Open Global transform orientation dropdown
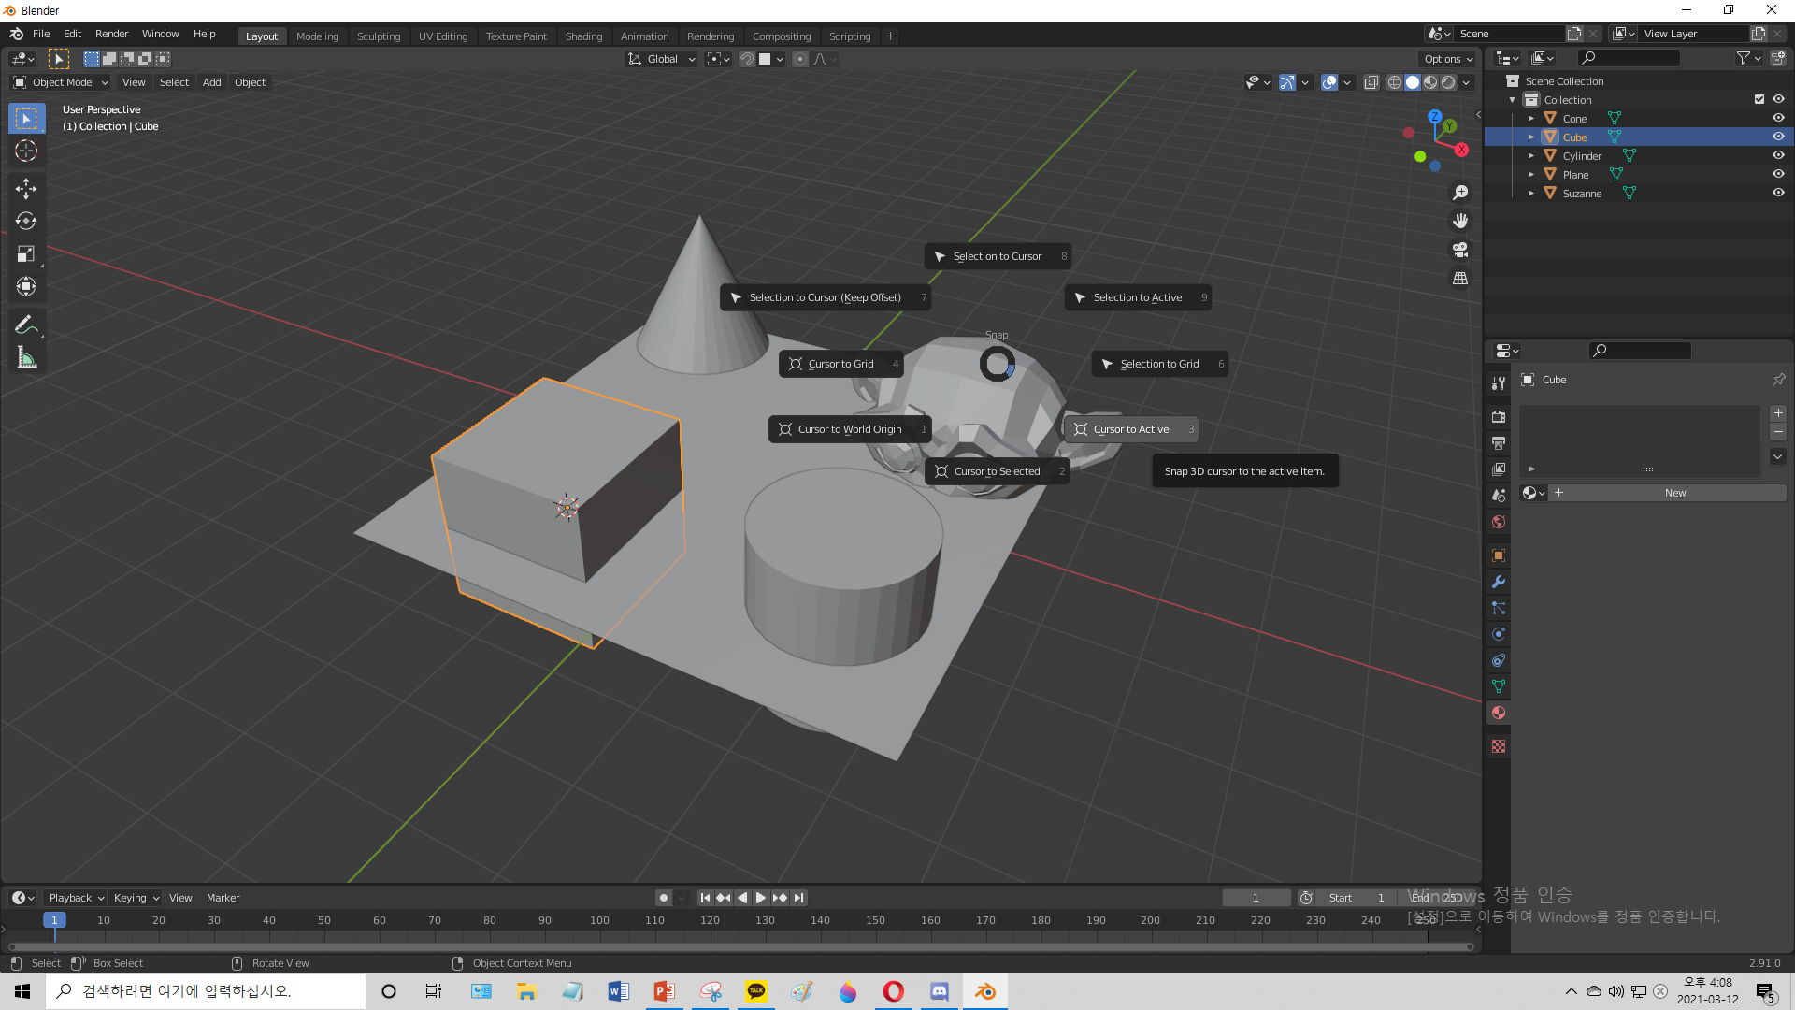The width and height of the screenshot is (1795, 1010). pos(662,59)
